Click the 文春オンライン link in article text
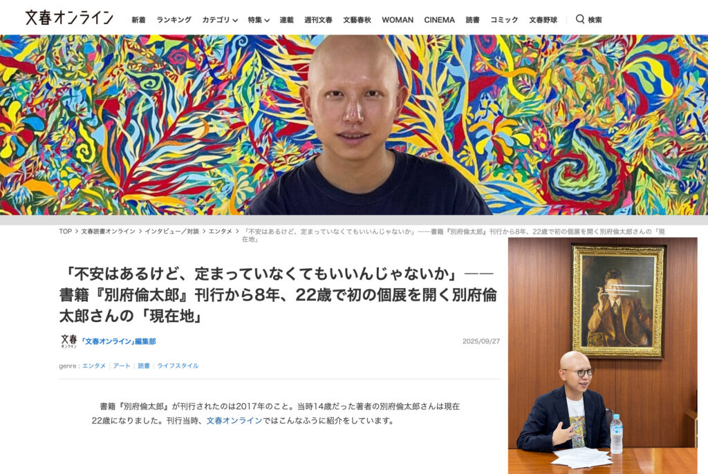The height and width of the screenshot is (474, 708). coord(234,420)
